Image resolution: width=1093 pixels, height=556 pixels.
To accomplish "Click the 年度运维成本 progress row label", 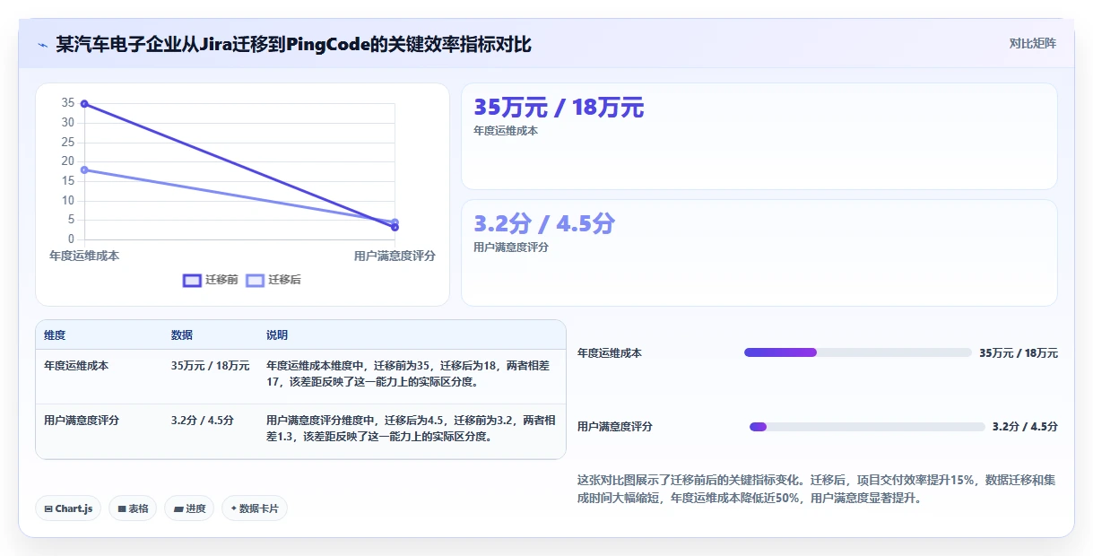I will click(610, 353).
